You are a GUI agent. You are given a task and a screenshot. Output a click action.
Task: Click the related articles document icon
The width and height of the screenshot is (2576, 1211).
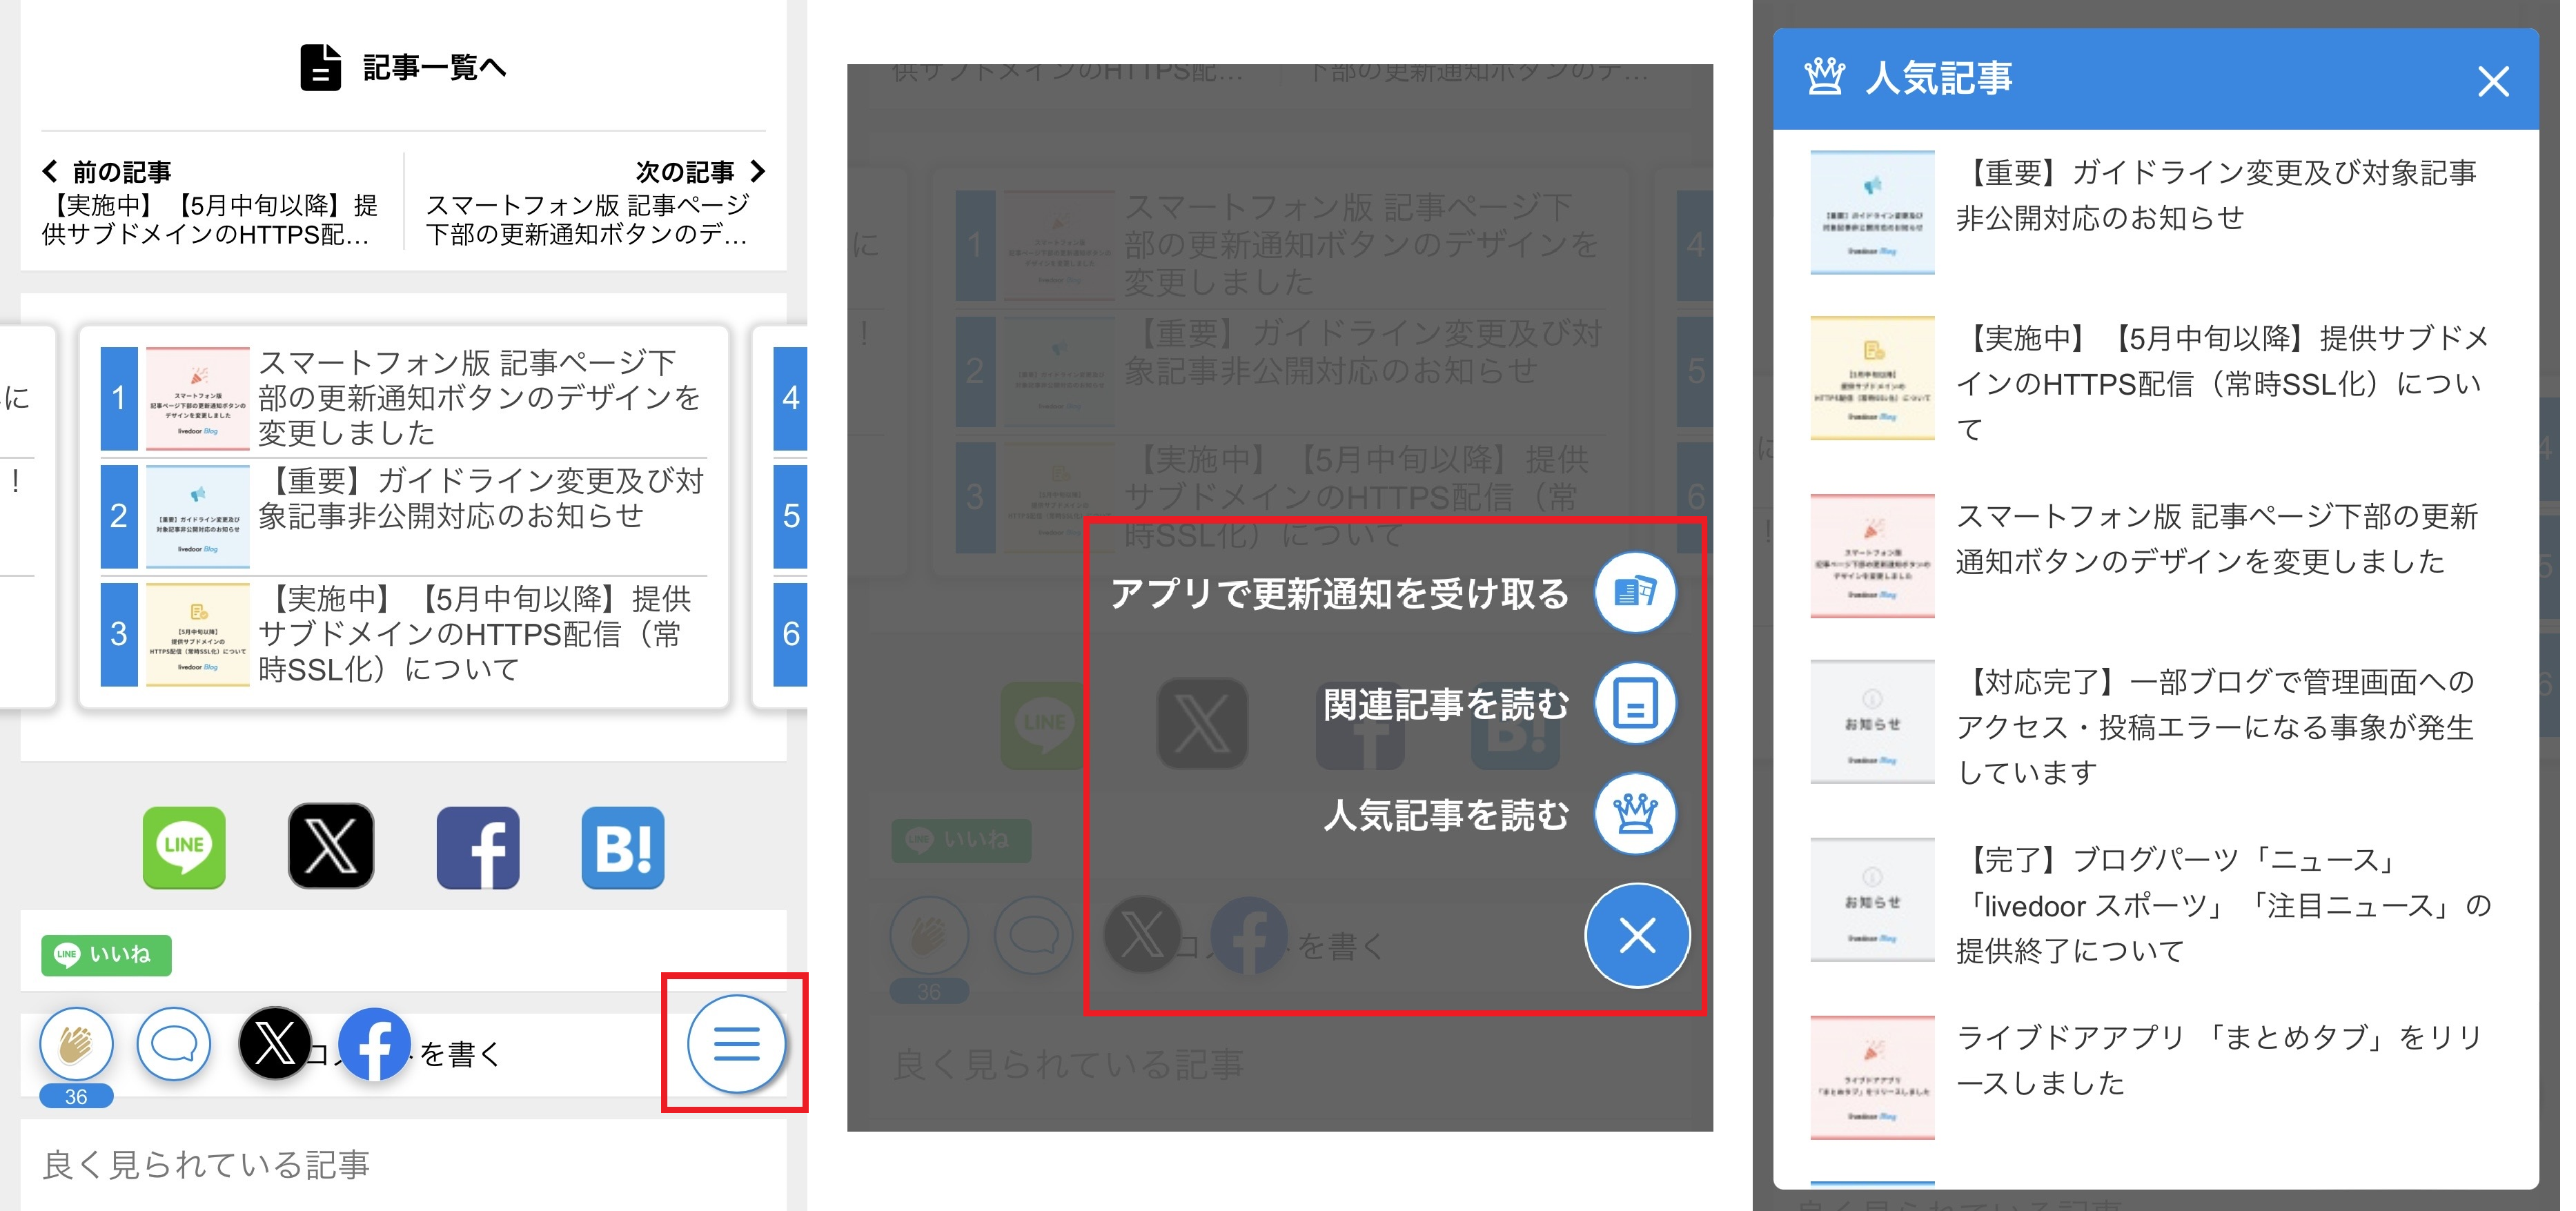pyautogui.click(x=1635, y=703)
